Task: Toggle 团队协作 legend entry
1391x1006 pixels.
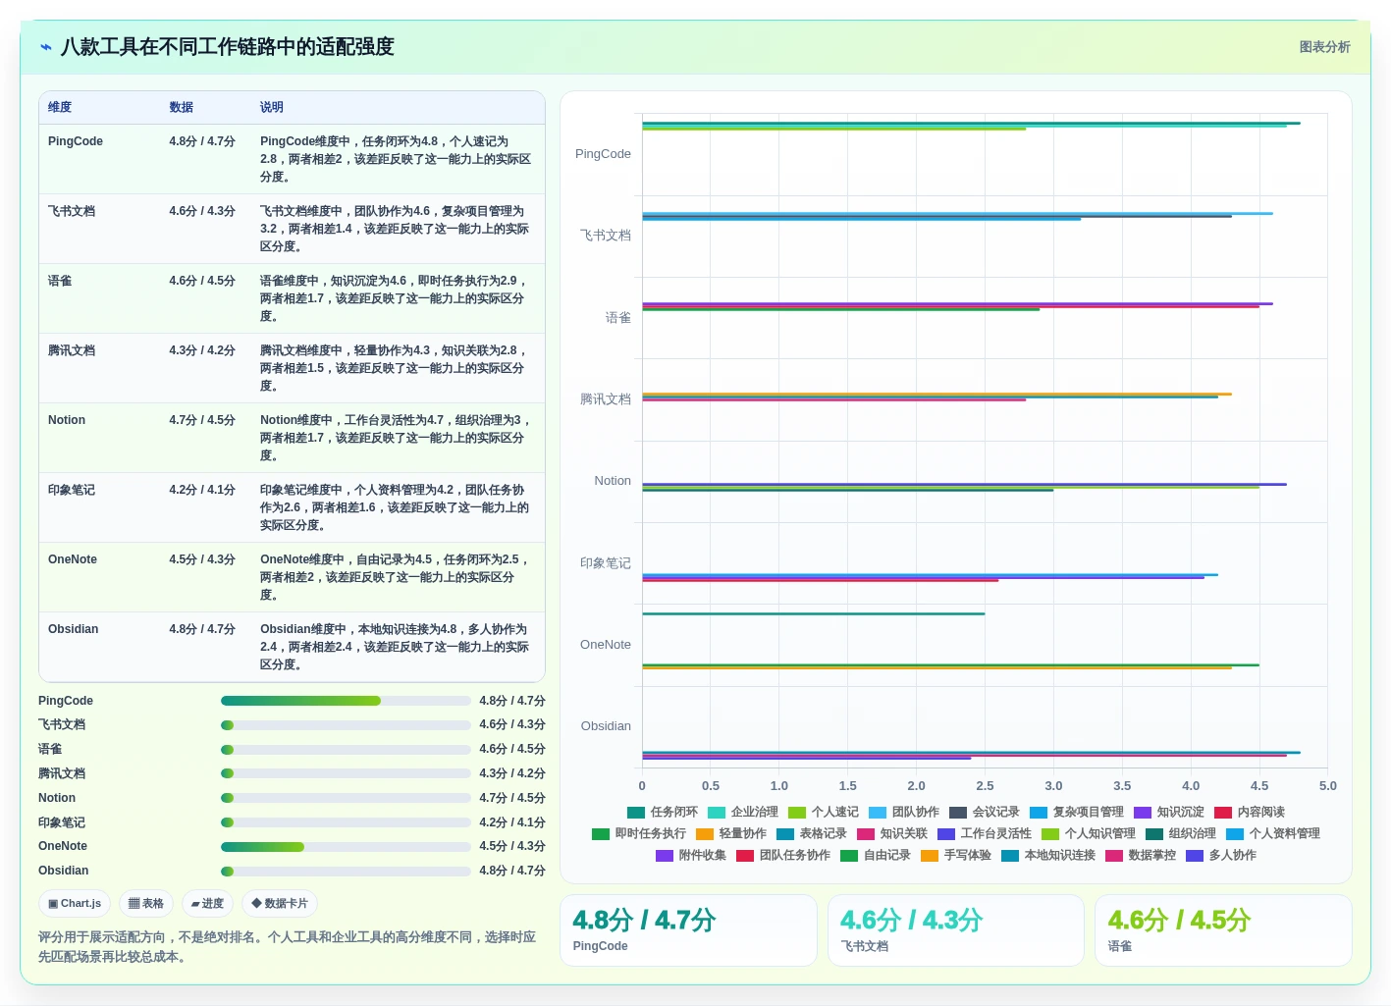Action: point(904,813)
